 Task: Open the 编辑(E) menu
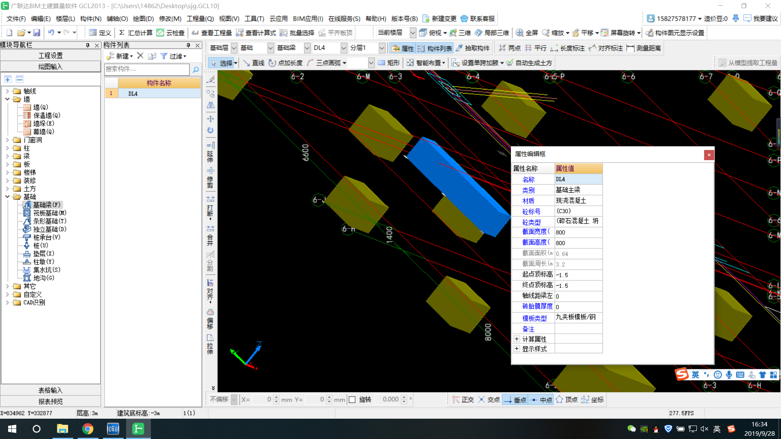pos(41,19)
